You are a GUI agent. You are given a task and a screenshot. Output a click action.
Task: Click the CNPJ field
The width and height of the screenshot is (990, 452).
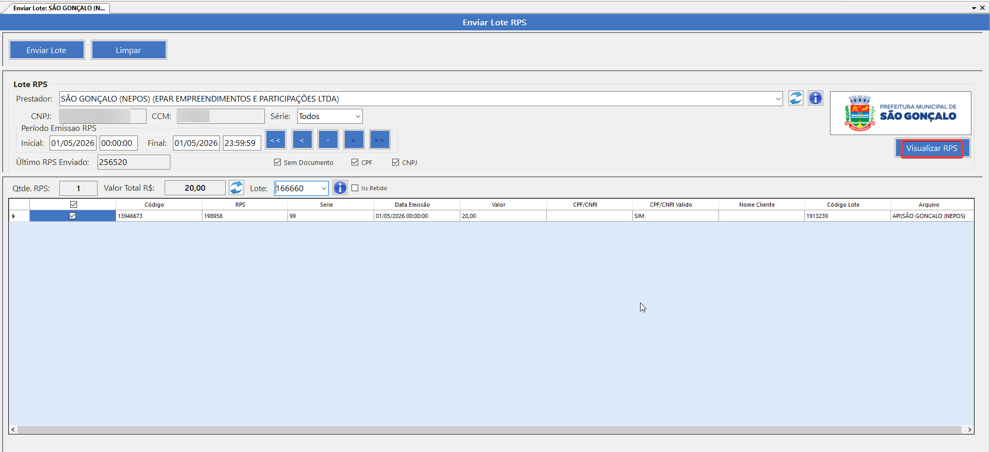click(102, 116)
